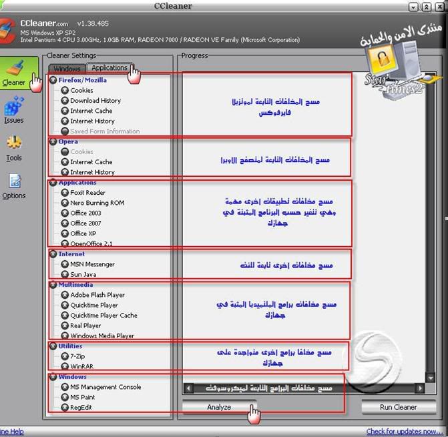Viewport: 448px width, 437px height.
Task: Toggle the WinRAR checkbox
Action: [65, 366]
